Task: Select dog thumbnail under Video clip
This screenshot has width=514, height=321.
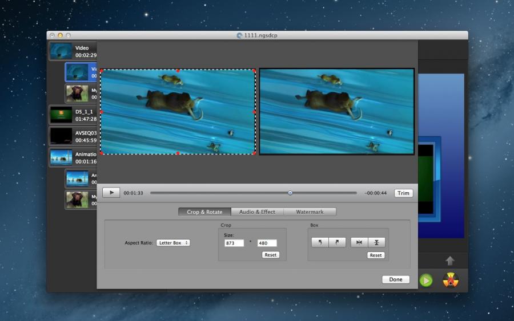Action: (x=77, y=94)
